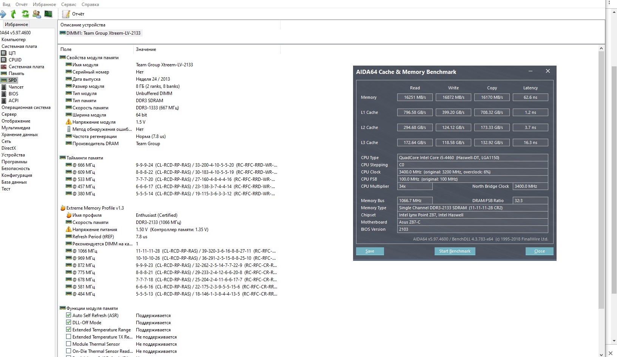Click the L1 Cache latency value 1.2 ns
This screenshot has width=617, height=357.
[x=531, y=112]
